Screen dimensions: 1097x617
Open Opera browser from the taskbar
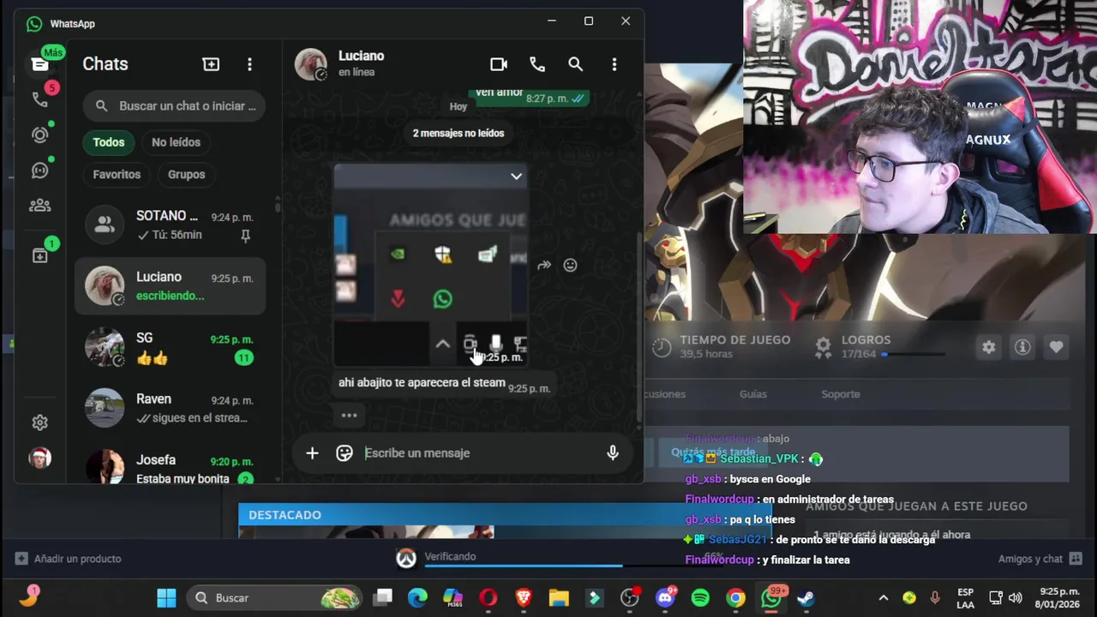(x=489, y=598)
